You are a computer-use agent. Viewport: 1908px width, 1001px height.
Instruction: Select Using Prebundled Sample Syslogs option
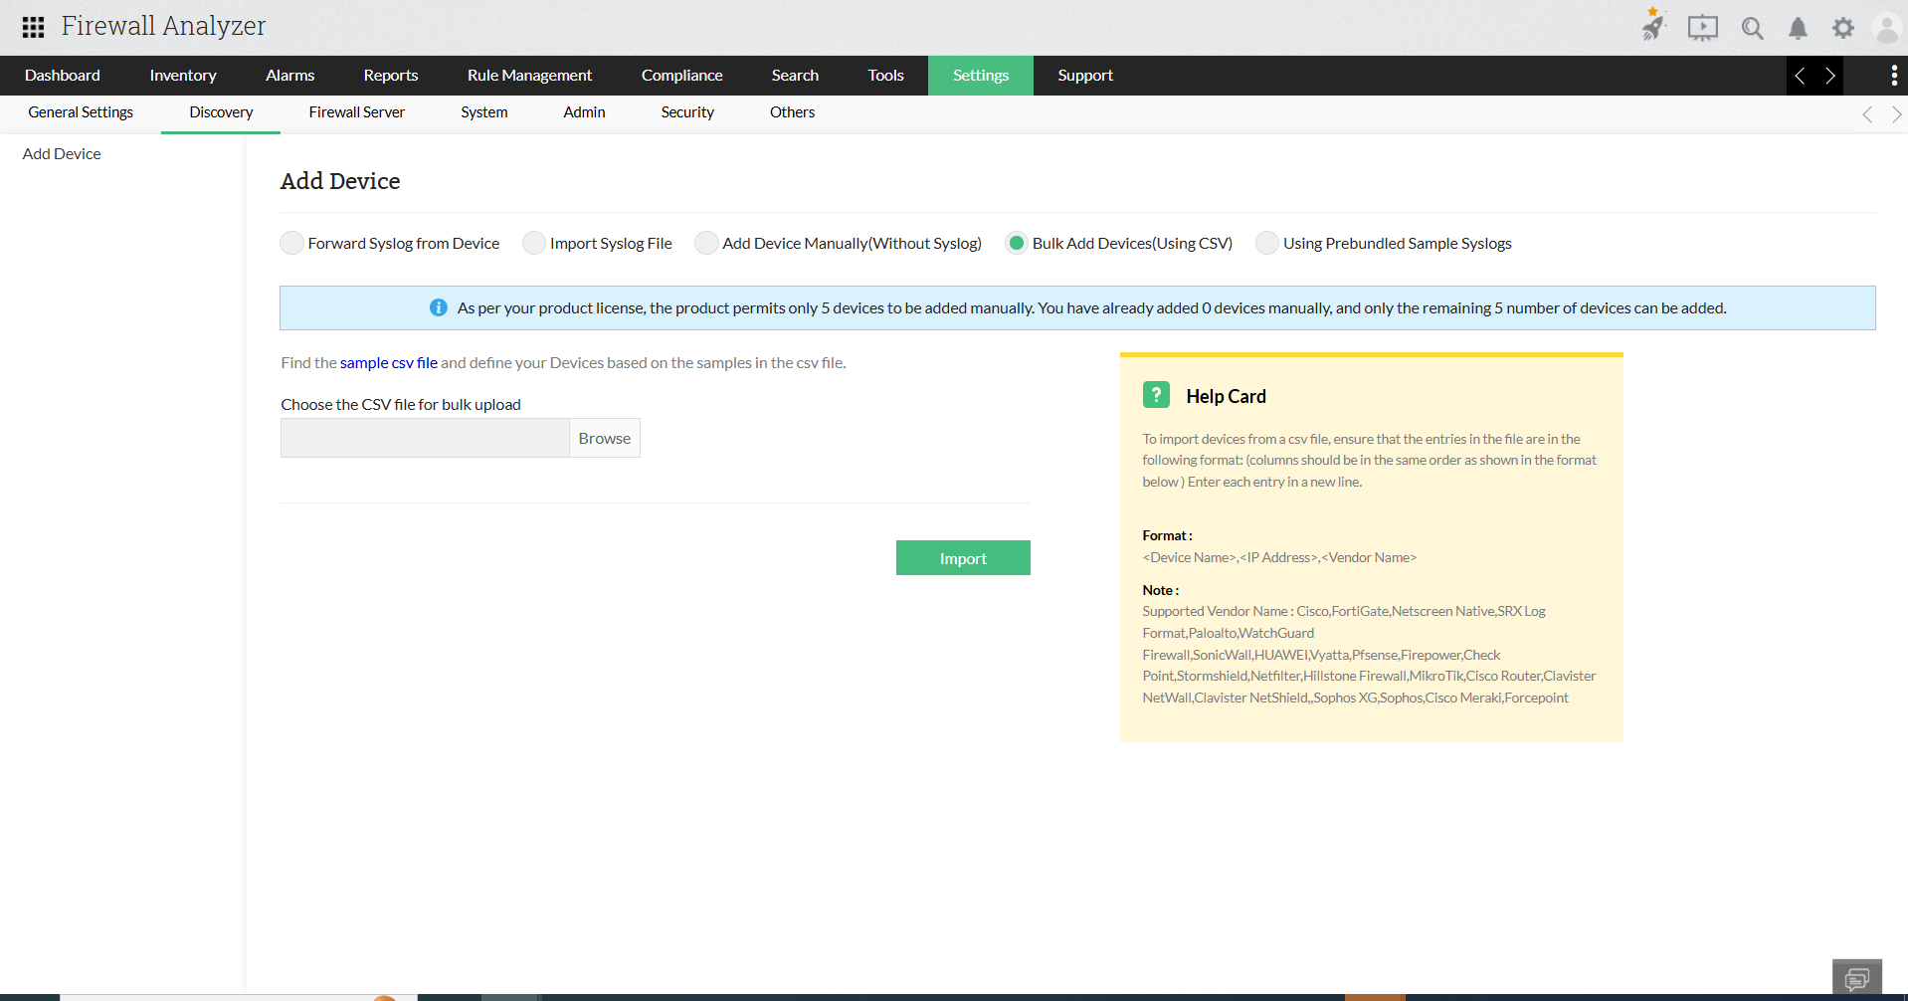[1267, 243]
